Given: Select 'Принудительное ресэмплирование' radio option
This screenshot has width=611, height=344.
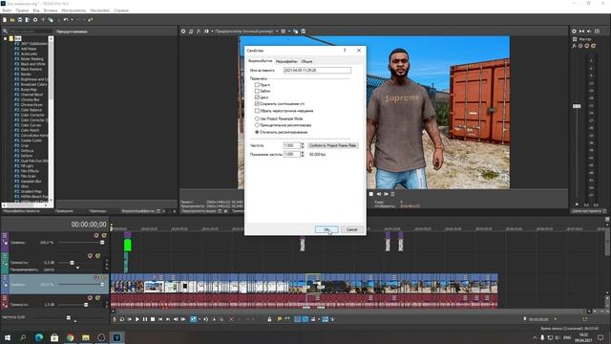Looking at the screenshot, I should click(x=257, y=125).
